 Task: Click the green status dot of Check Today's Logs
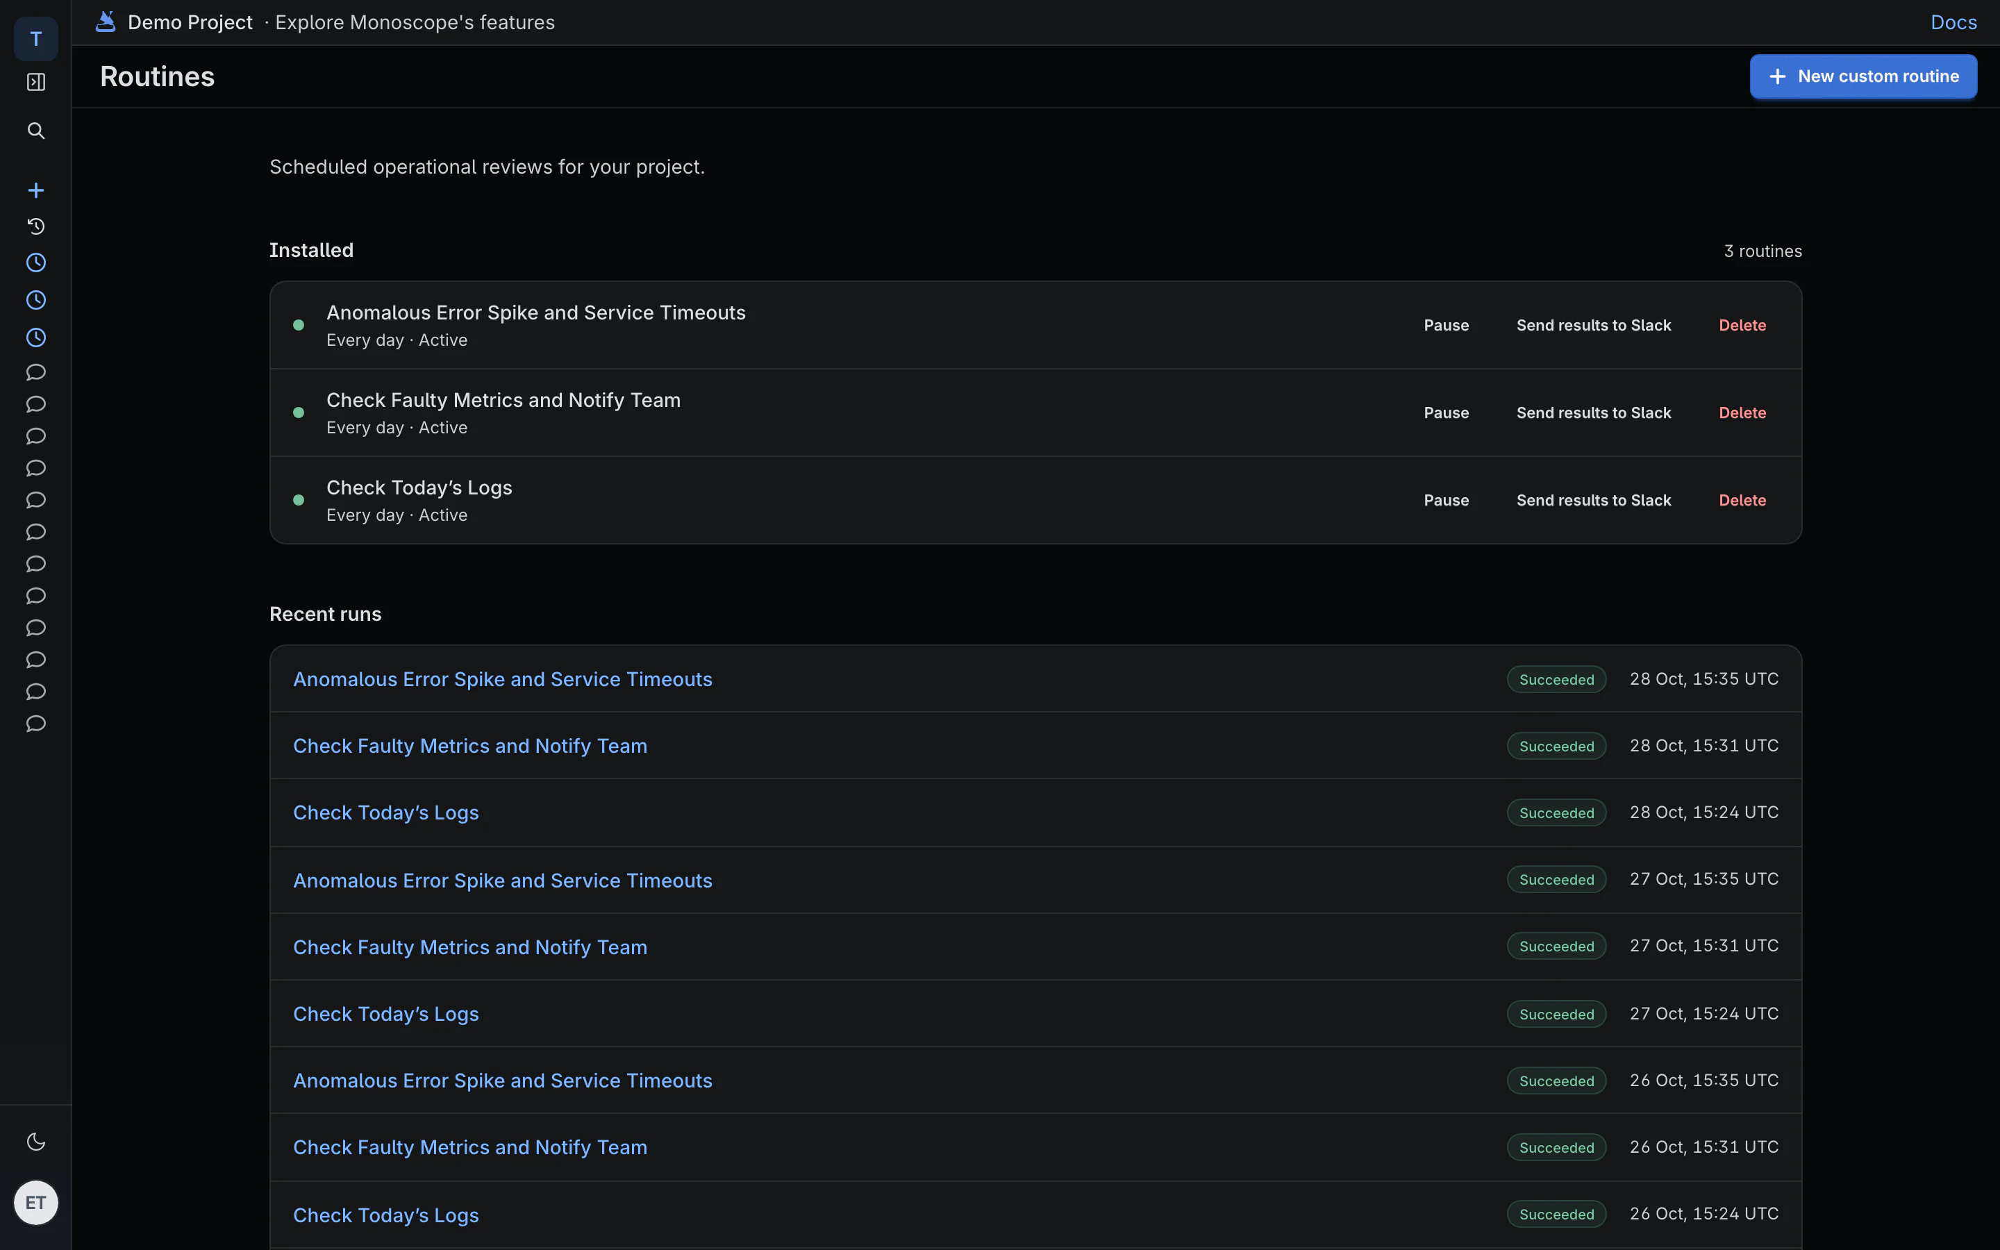click(x=299, y=500)
